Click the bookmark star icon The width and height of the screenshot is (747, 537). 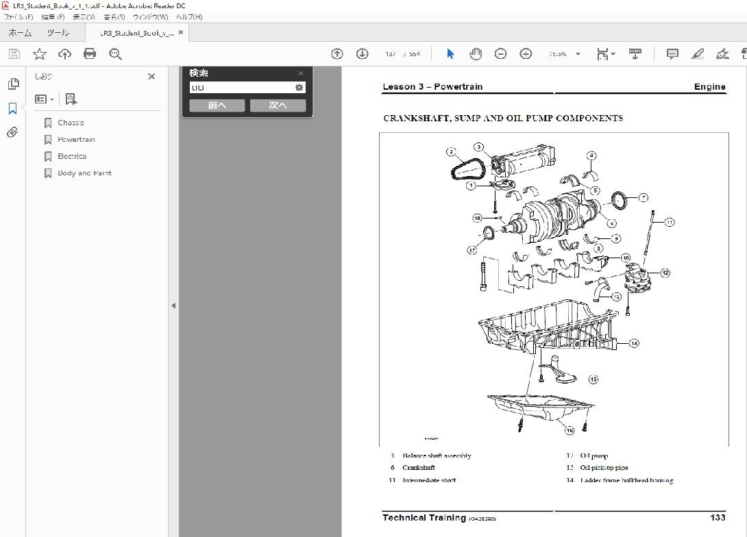tap(40, 54)
